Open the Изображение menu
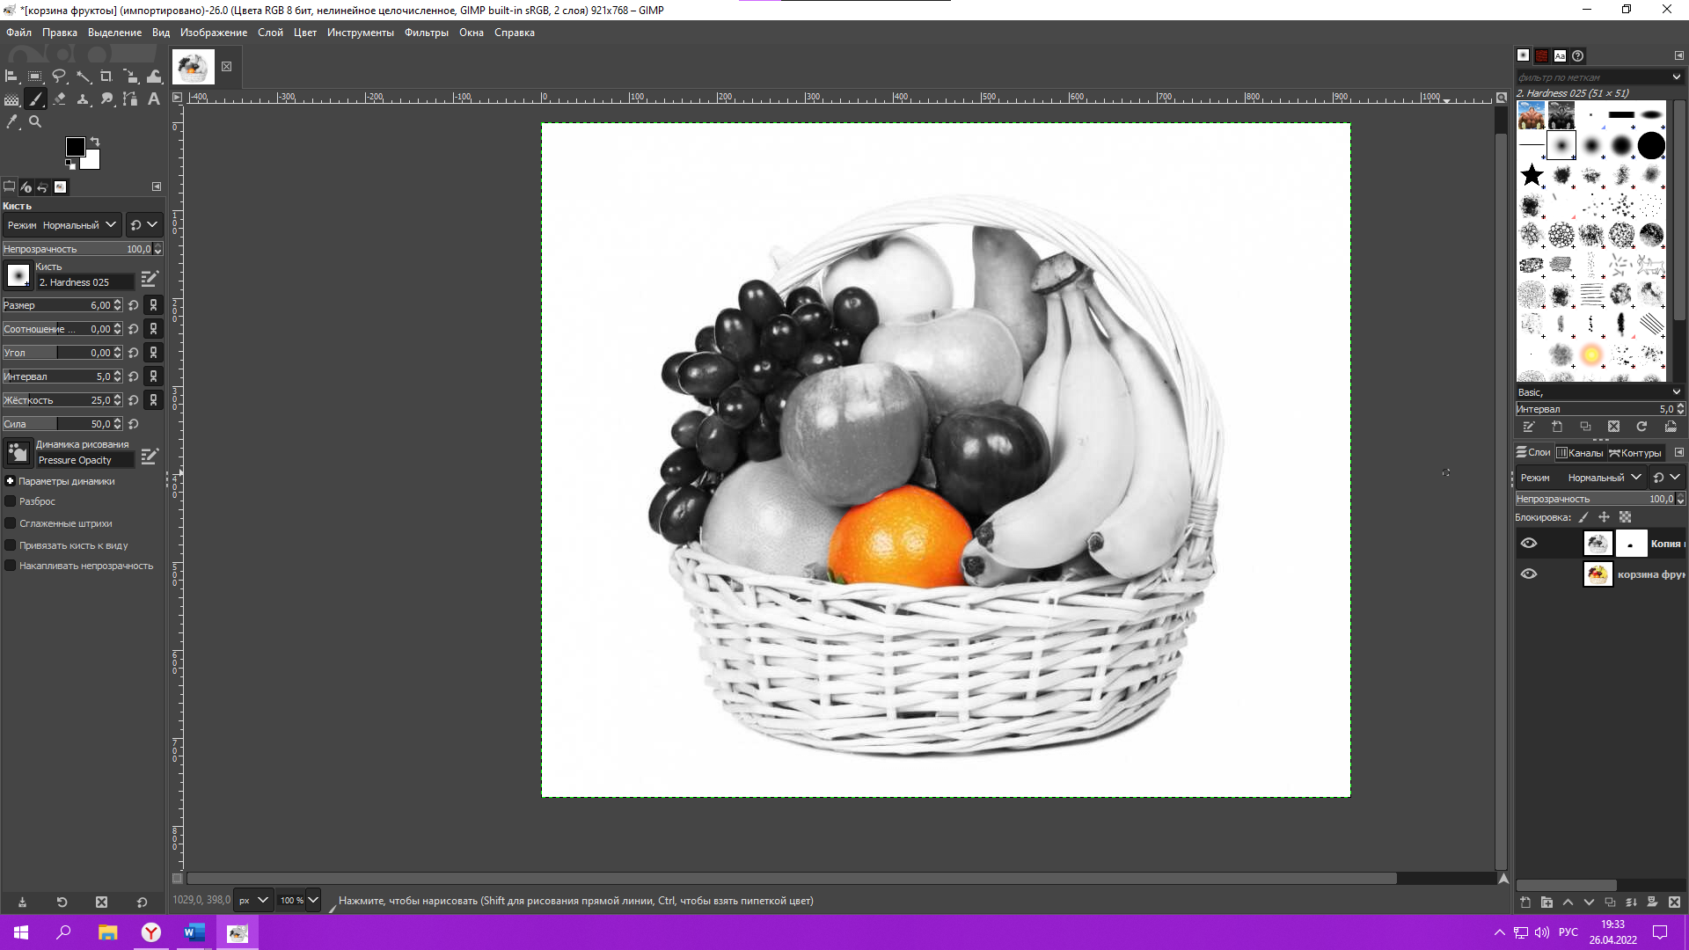The width and height of the screenshot is (1689, 950). click(x=214, y=33)
